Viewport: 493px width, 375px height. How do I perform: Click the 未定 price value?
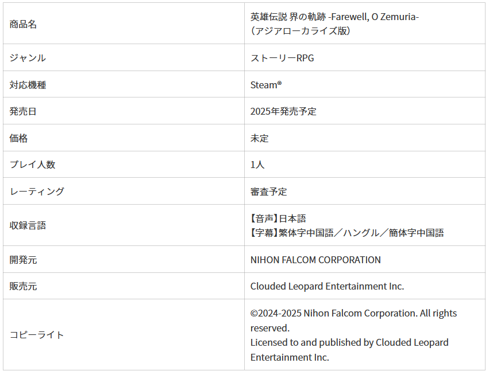tap(259, 138)
